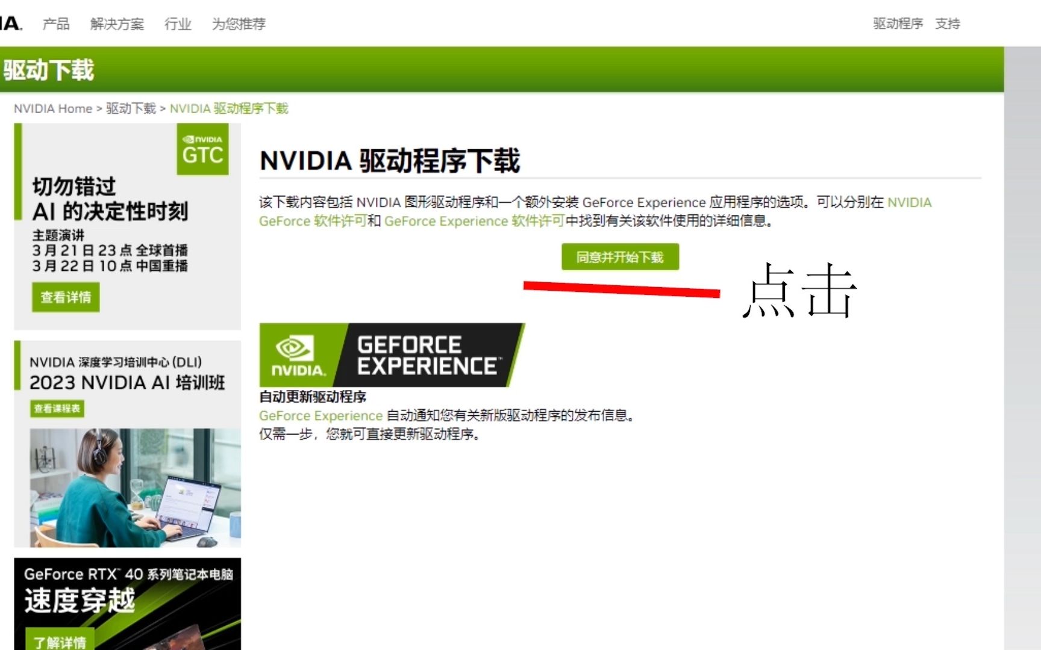Open the 解决方案 menu

click(x=117, y=24)
